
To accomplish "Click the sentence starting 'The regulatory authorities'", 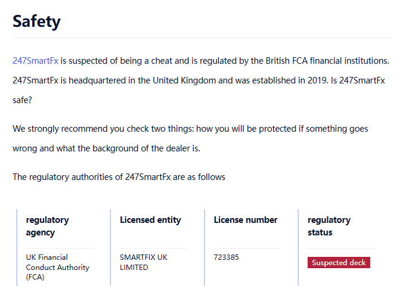I will tap(119, 177).
